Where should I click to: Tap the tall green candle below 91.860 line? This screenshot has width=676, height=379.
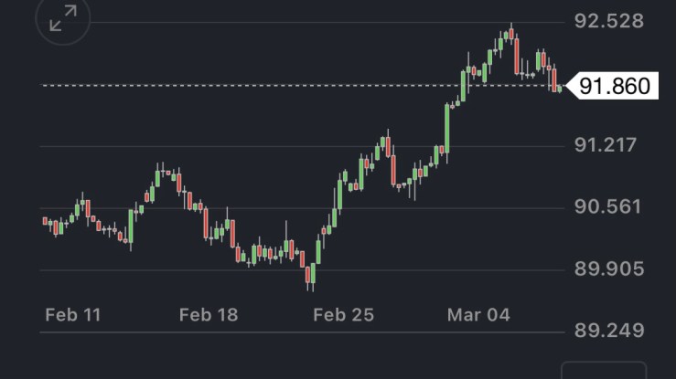[447, 128]
